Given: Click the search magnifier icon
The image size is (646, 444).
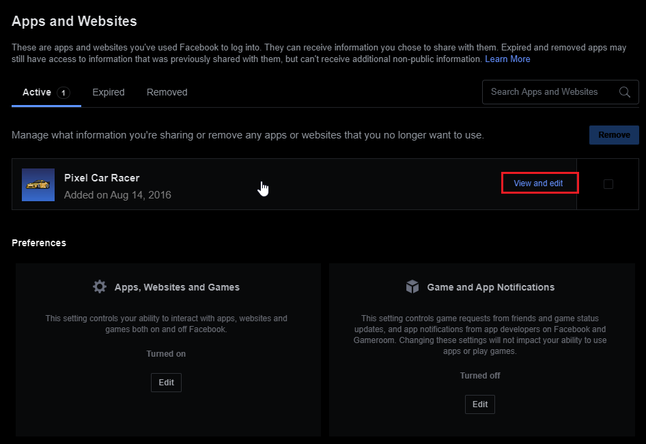Looking at the screenshot, I should 625,92.
